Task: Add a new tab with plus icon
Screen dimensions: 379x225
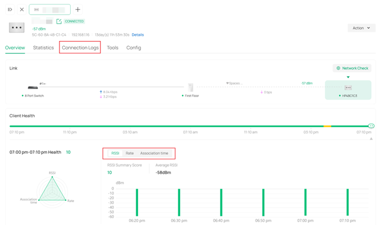Action: pos(78,10)
